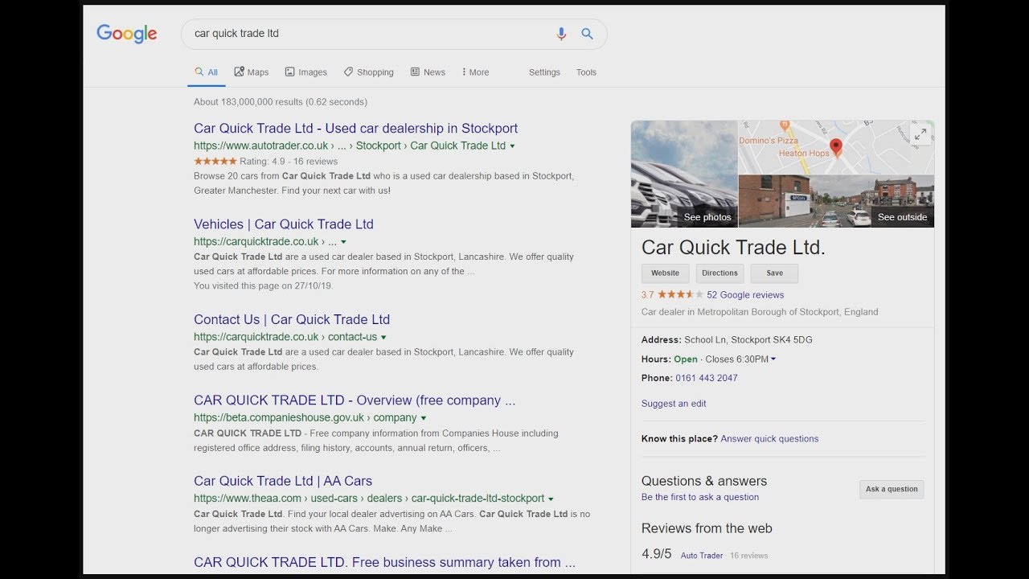Expand carquicktrade.co.uk Vehicles result dropdown arrow
The height and width of the screenshot is (579, 1029).
pyautogui.click(x=343, y=241)
